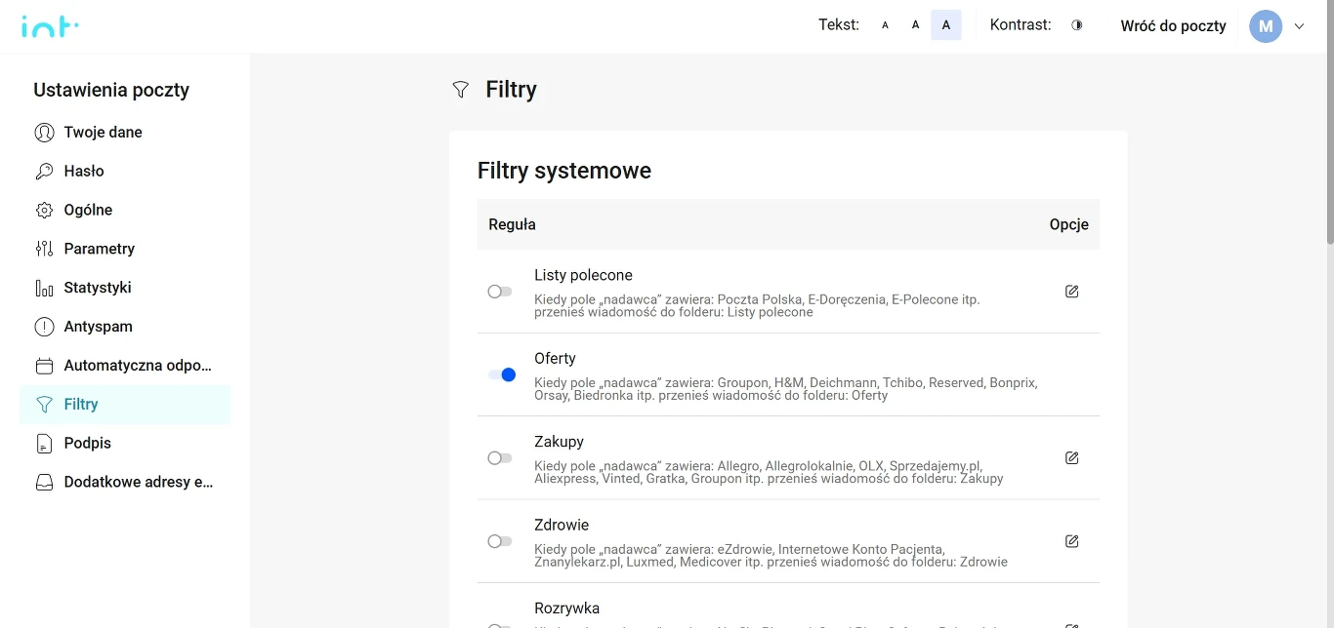
Task: Edit the Zdrowie filter
Action: pos(1071,541)
